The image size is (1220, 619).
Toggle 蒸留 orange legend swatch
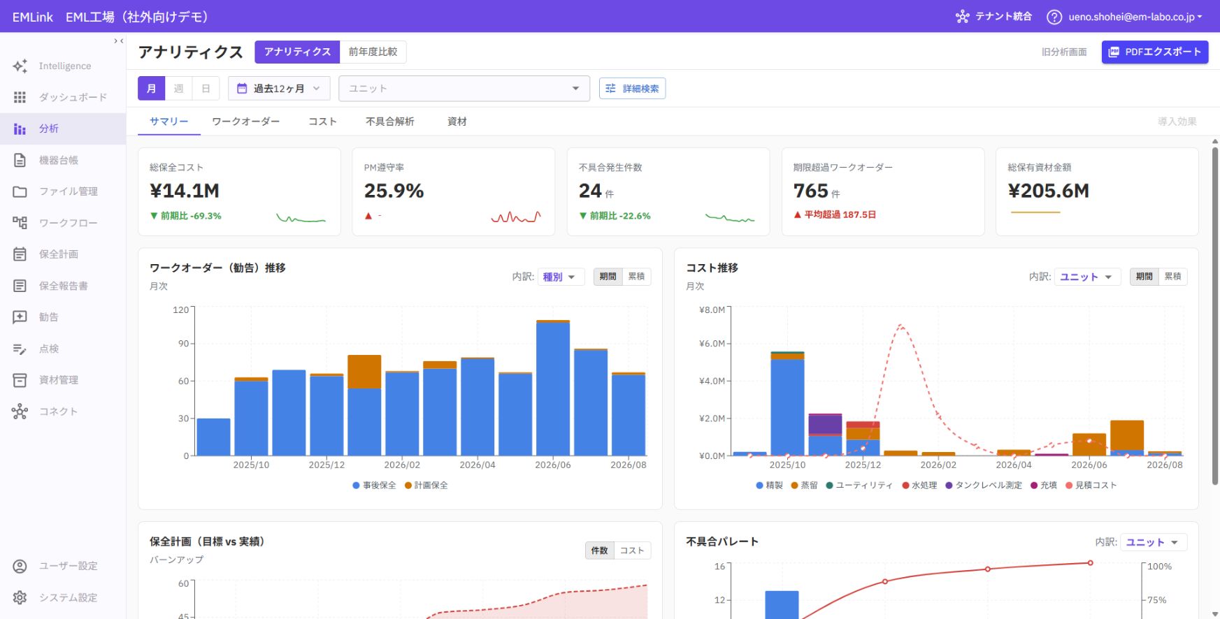pyautogui.click(x=794, y=486)
